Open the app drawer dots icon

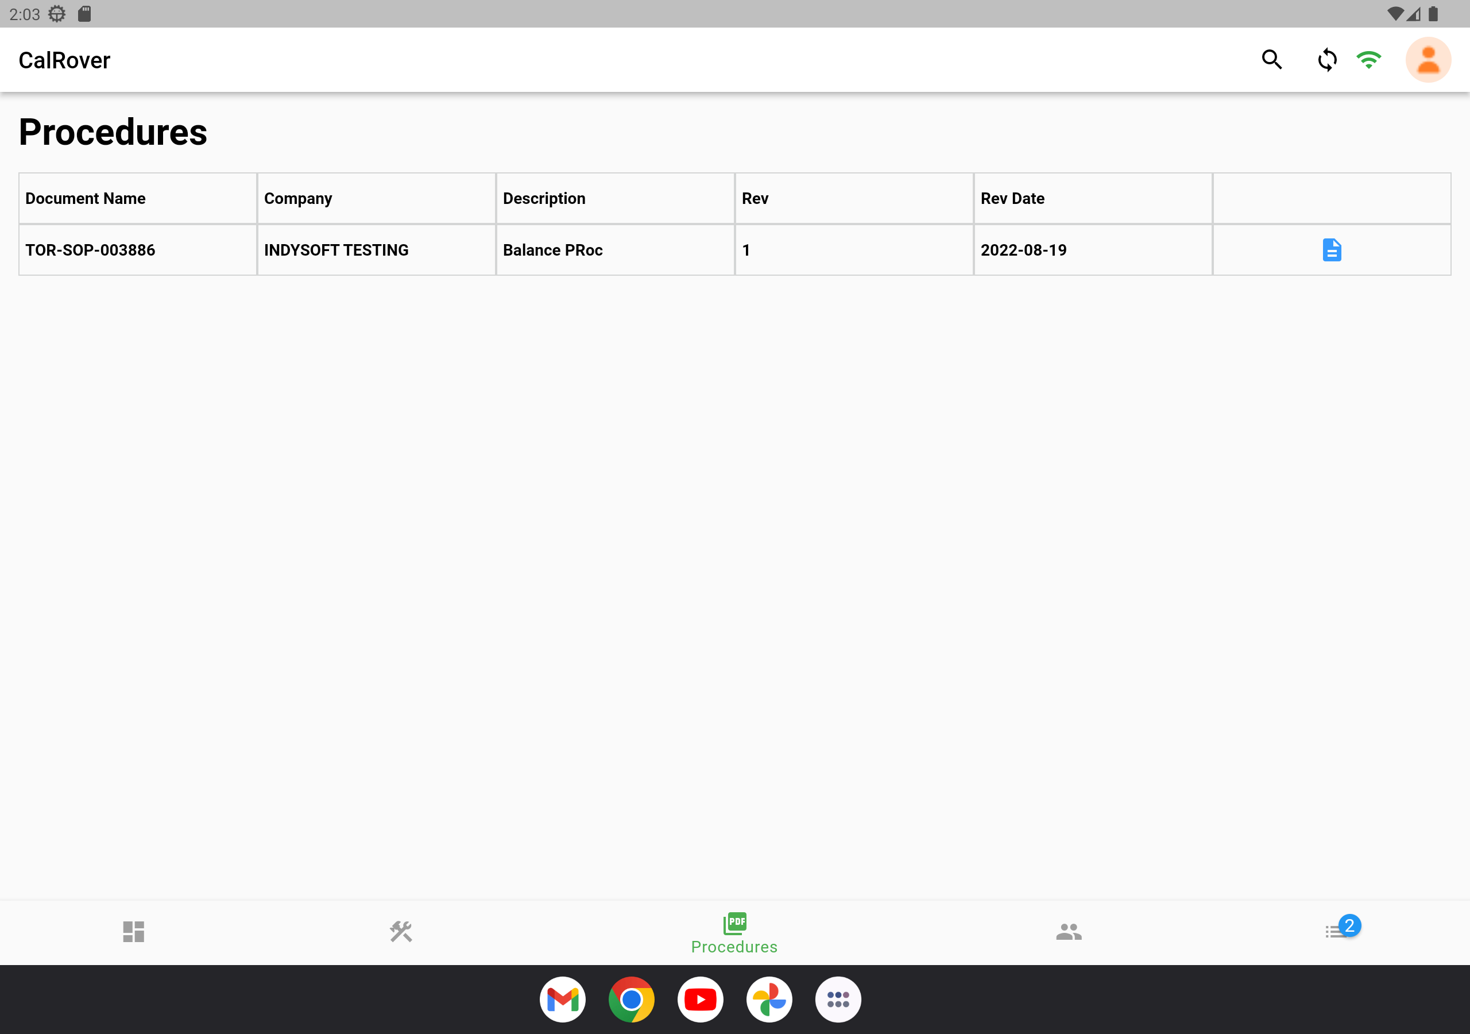(x=838, y=1000)
